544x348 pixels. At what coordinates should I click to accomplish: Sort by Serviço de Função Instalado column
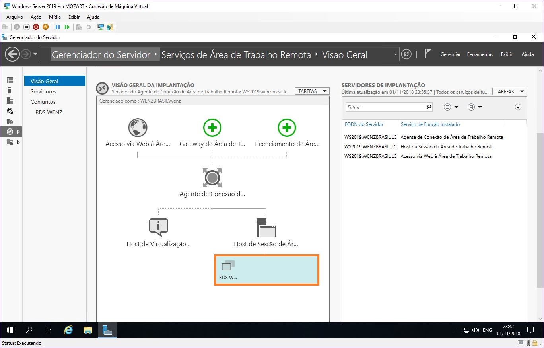pyautogui.click(x=430, y=124)
